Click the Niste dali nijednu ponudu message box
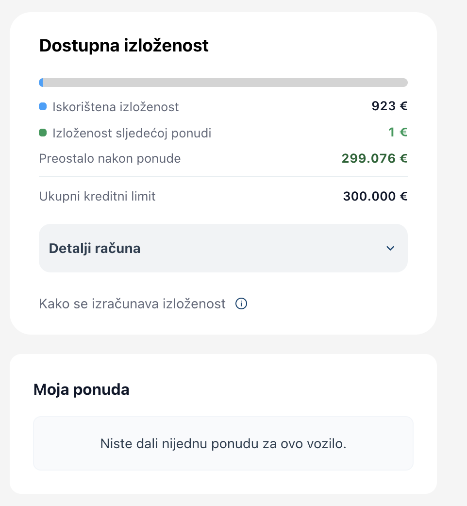The height and width of the screenshot is (506, 467). tap(223, 443)
